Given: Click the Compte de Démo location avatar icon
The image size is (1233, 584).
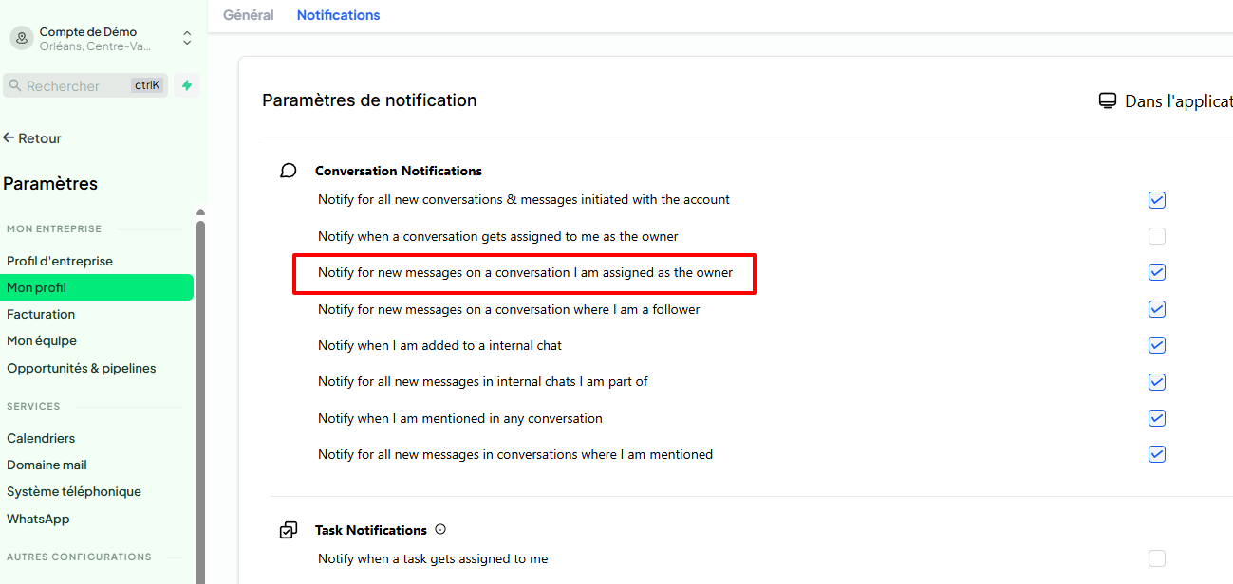Looking at the screenshot, I should pyautogui.click(x=22, y=38).
